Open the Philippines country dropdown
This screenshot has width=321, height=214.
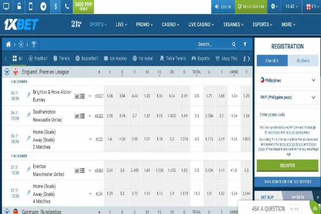tap(287, 80)
